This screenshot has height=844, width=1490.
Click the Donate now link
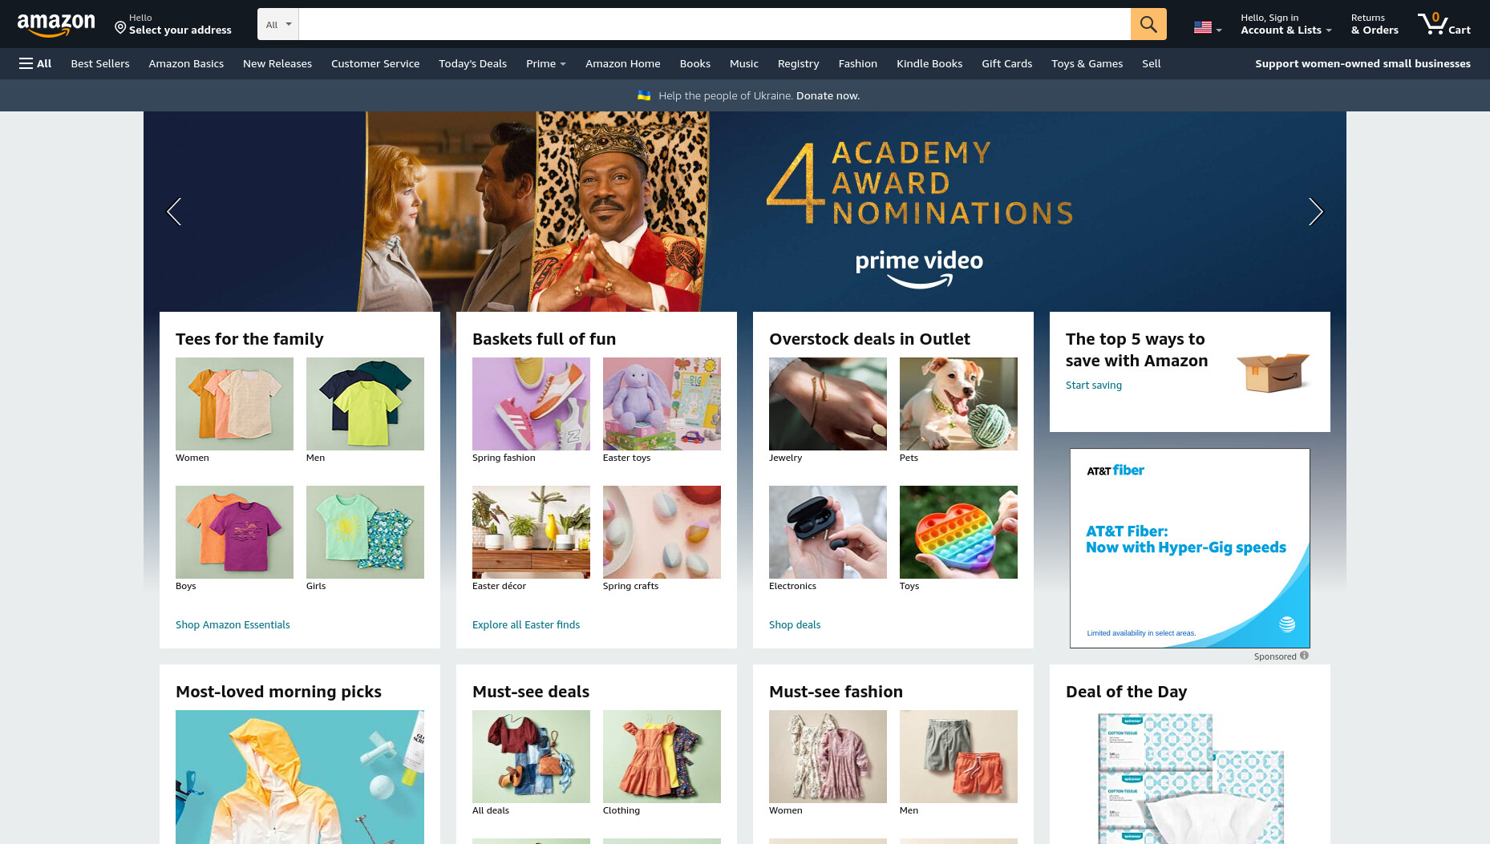coord(828,95)
